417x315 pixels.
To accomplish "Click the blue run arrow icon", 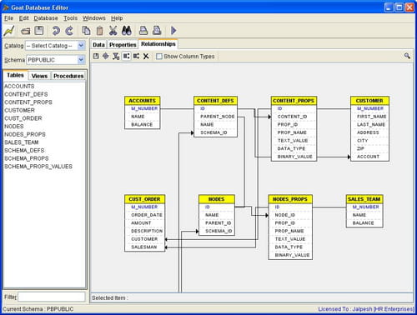I will [x=173, y=31].
